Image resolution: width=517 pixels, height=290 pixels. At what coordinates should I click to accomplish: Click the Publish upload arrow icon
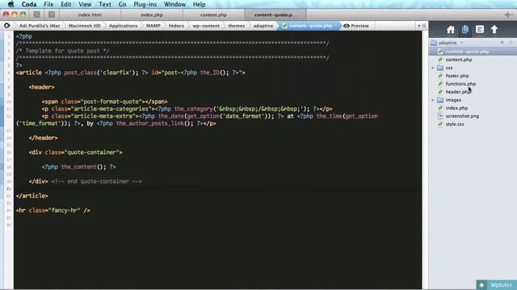tap(494, 30)
